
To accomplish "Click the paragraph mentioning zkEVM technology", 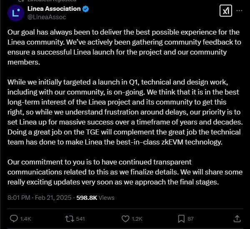I will coord(125,112).
